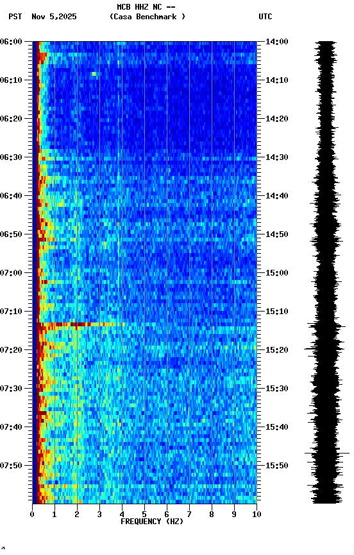Click the UTC timezone label
This screenshot has height=555, width=354.
click(265, 17)
